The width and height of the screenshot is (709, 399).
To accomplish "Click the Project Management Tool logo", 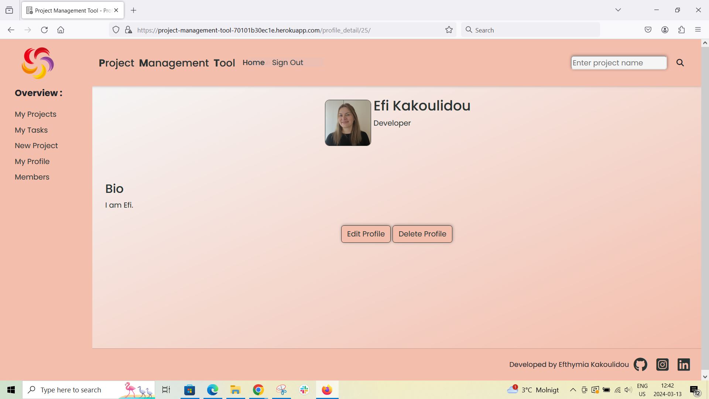I will click(37, 63).
